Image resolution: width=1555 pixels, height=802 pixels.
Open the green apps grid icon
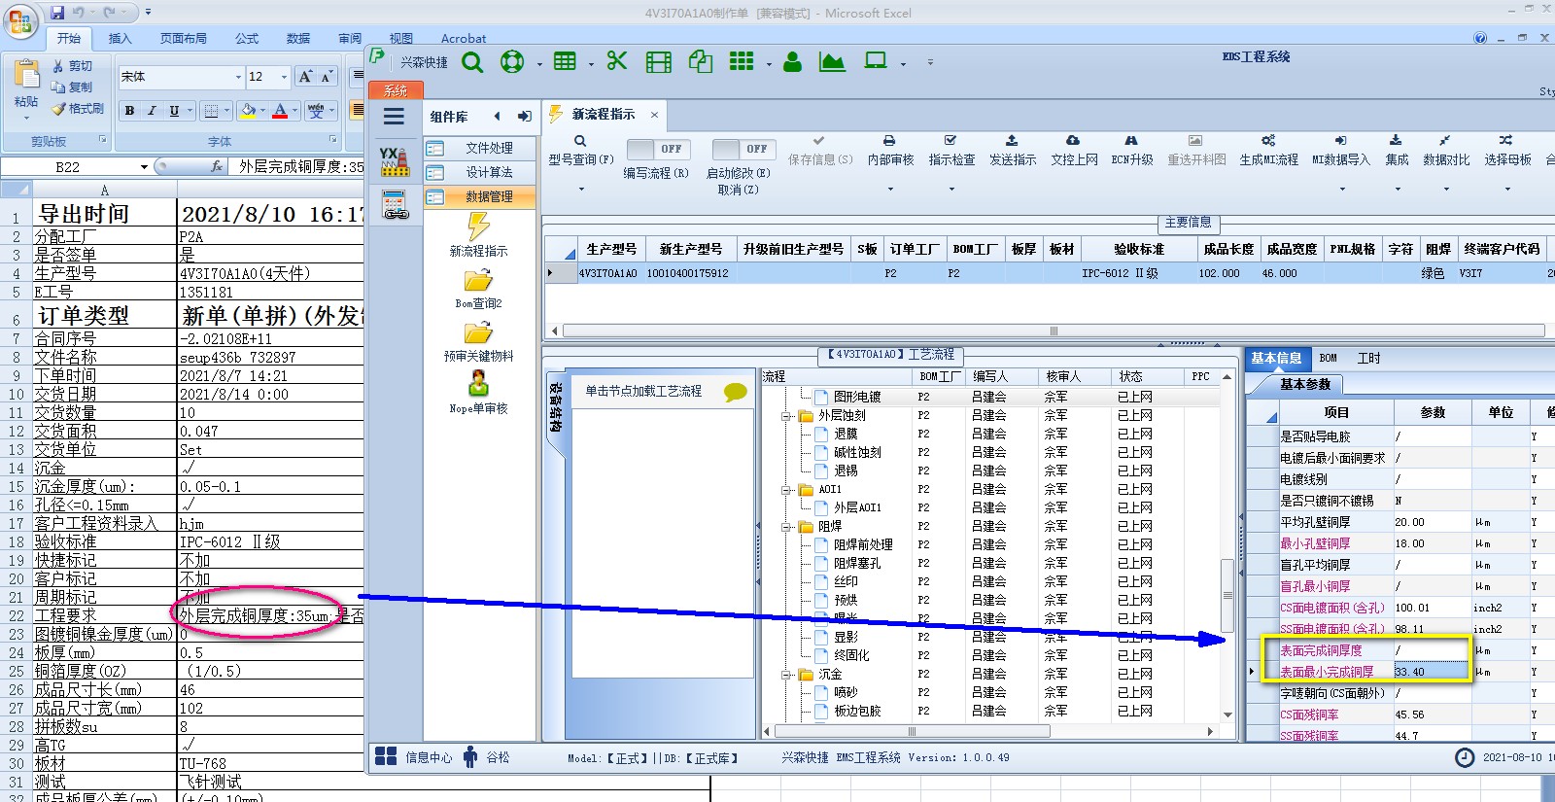742,61
